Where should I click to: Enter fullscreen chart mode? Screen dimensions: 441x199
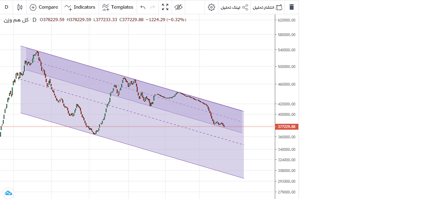pos(165,7)
